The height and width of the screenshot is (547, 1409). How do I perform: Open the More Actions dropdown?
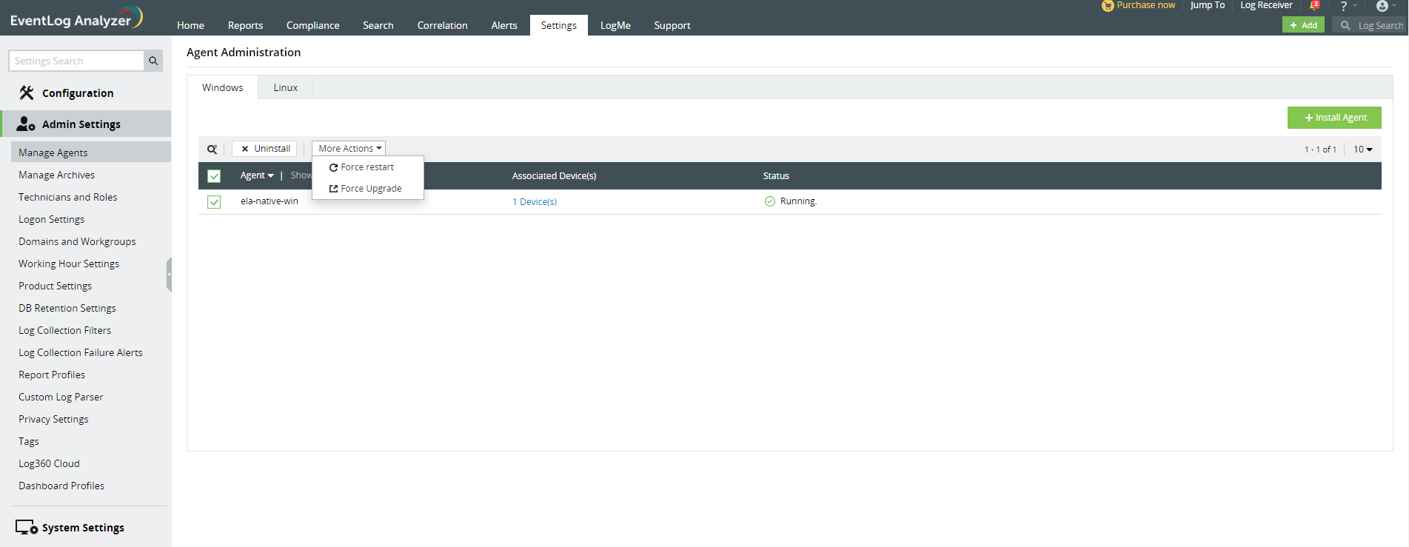click(x=349, y=149)
